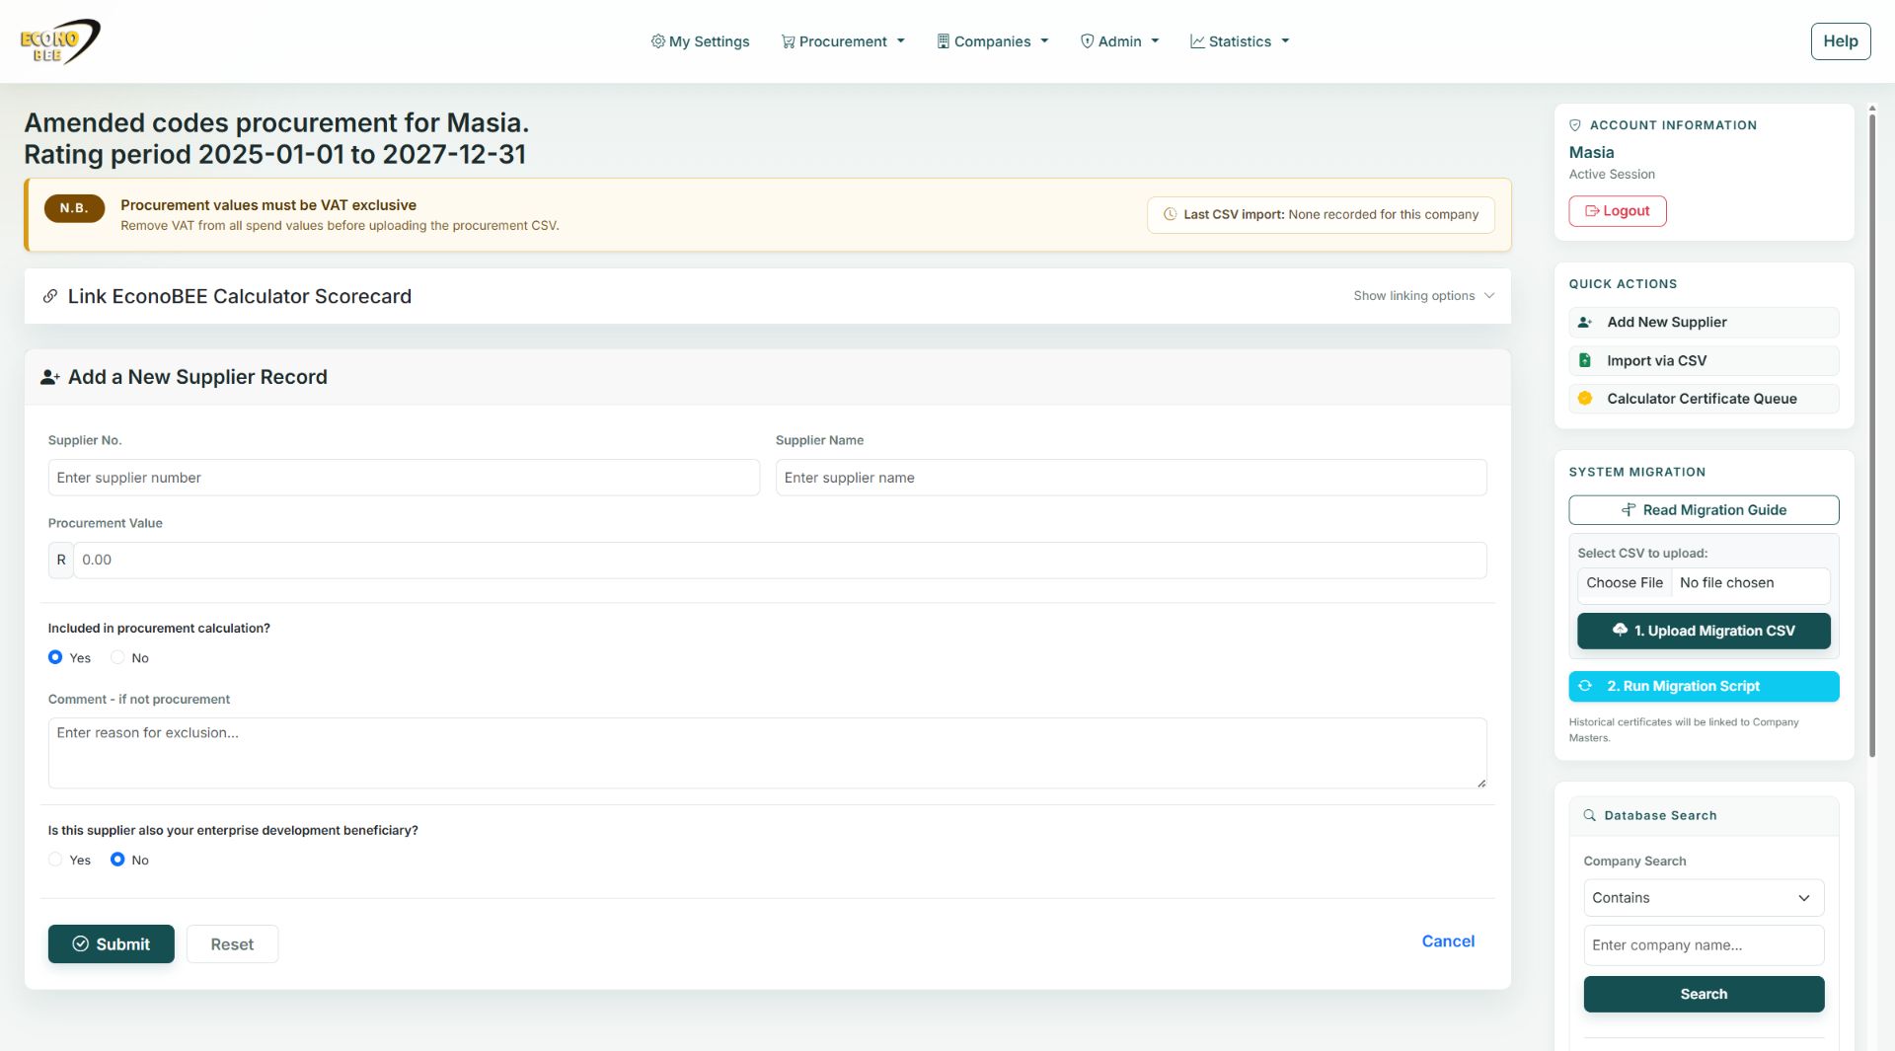
Task: Open the Admin dropdown menu
Action: 1119,41
